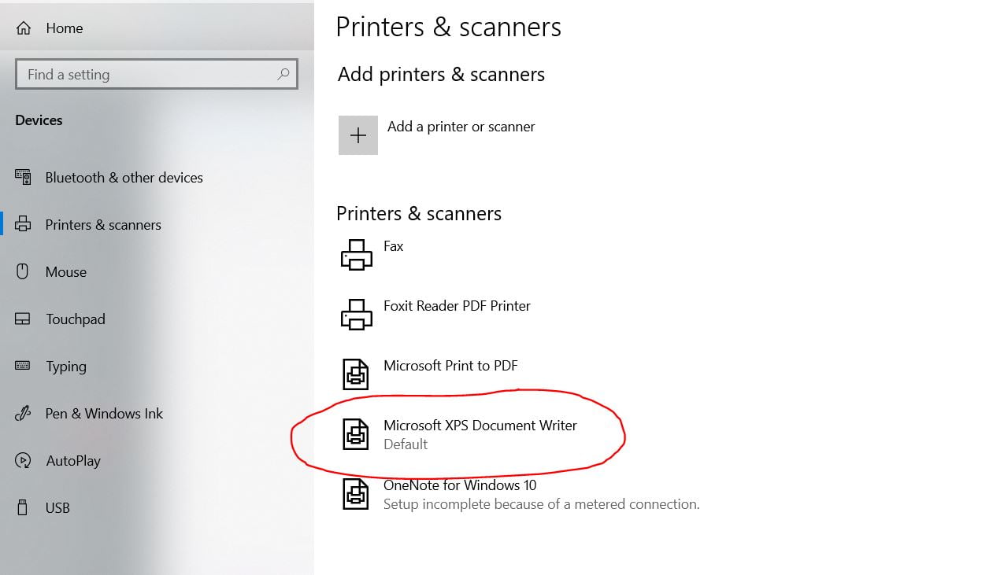
Task: Click the Bluetooth & other devices icon
Action: click(23, 177)
